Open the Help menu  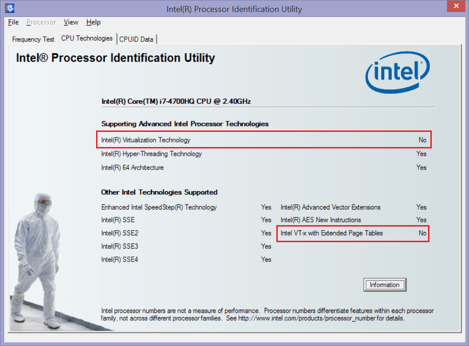point(93,22)
